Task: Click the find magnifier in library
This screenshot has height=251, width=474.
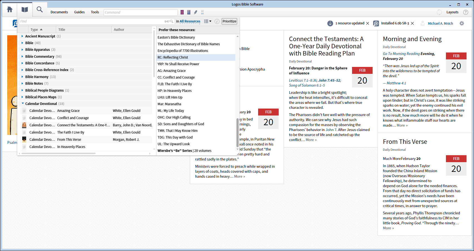Action: [172, 21]
